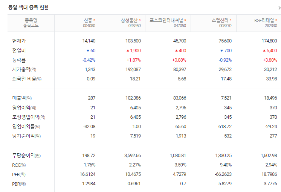This screenshot has width=281, height=192.
Task: Click the 시가총액(억) row label
Action: [24, 70]
